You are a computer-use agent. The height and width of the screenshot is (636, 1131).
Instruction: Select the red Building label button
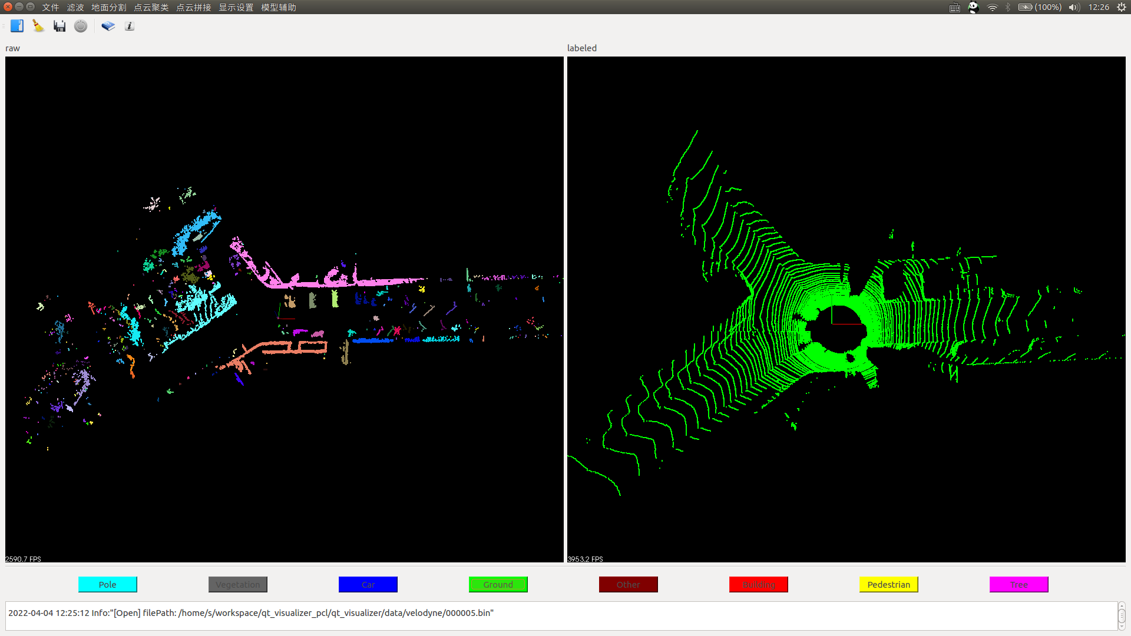coord(759,584)
